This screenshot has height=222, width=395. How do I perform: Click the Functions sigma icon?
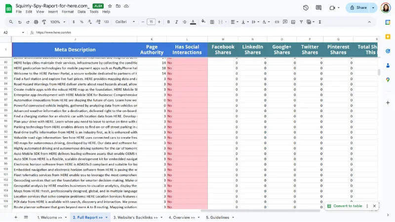pos(320,22)
